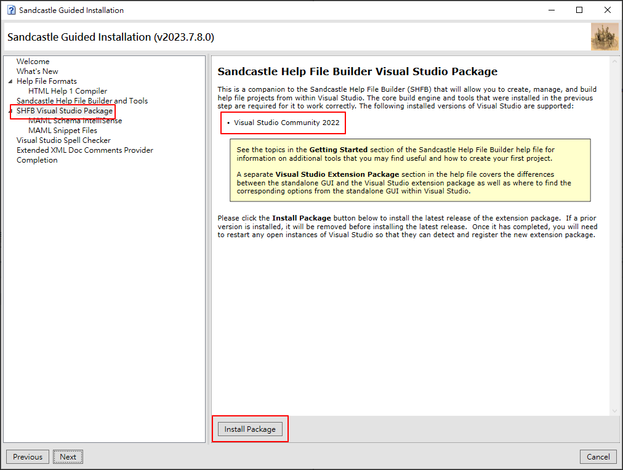This screenshot has width=623, height=470.
Task: Maximize the installer window
Action: click(x=579, y=10)
